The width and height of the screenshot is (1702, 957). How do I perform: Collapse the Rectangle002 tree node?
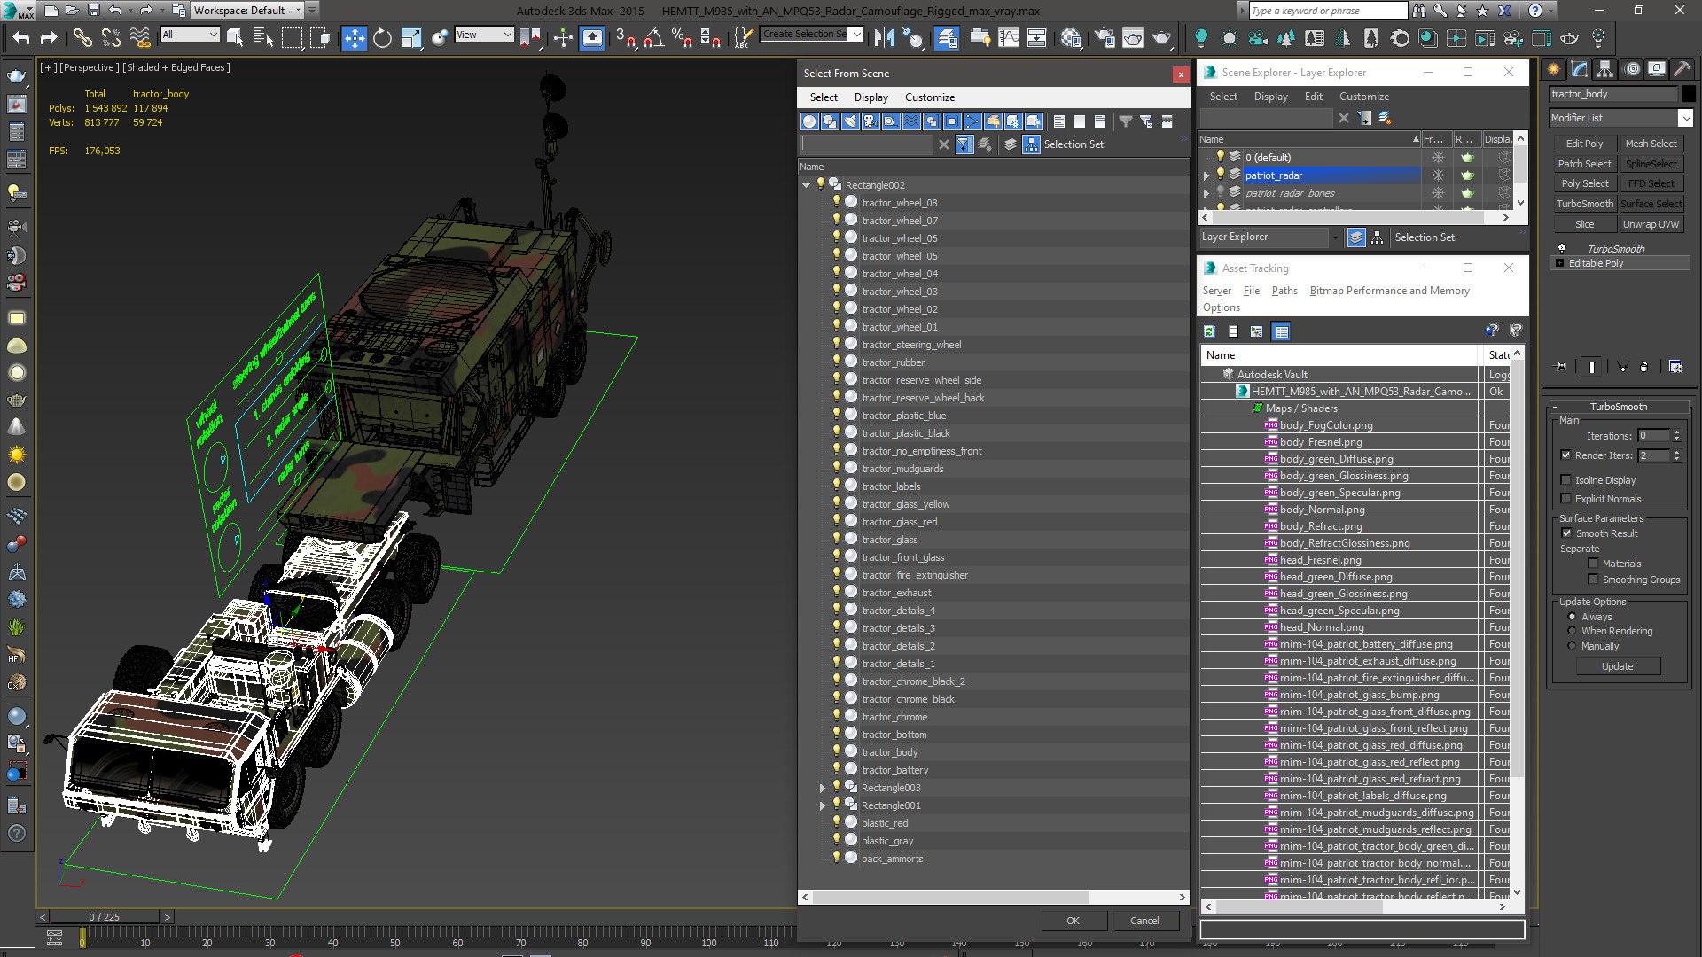(806, 184)
